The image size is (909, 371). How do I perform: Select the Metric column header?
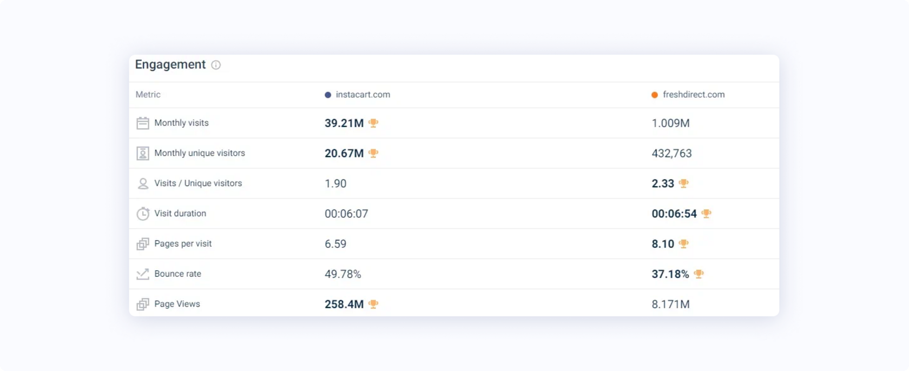coord(148,95)
